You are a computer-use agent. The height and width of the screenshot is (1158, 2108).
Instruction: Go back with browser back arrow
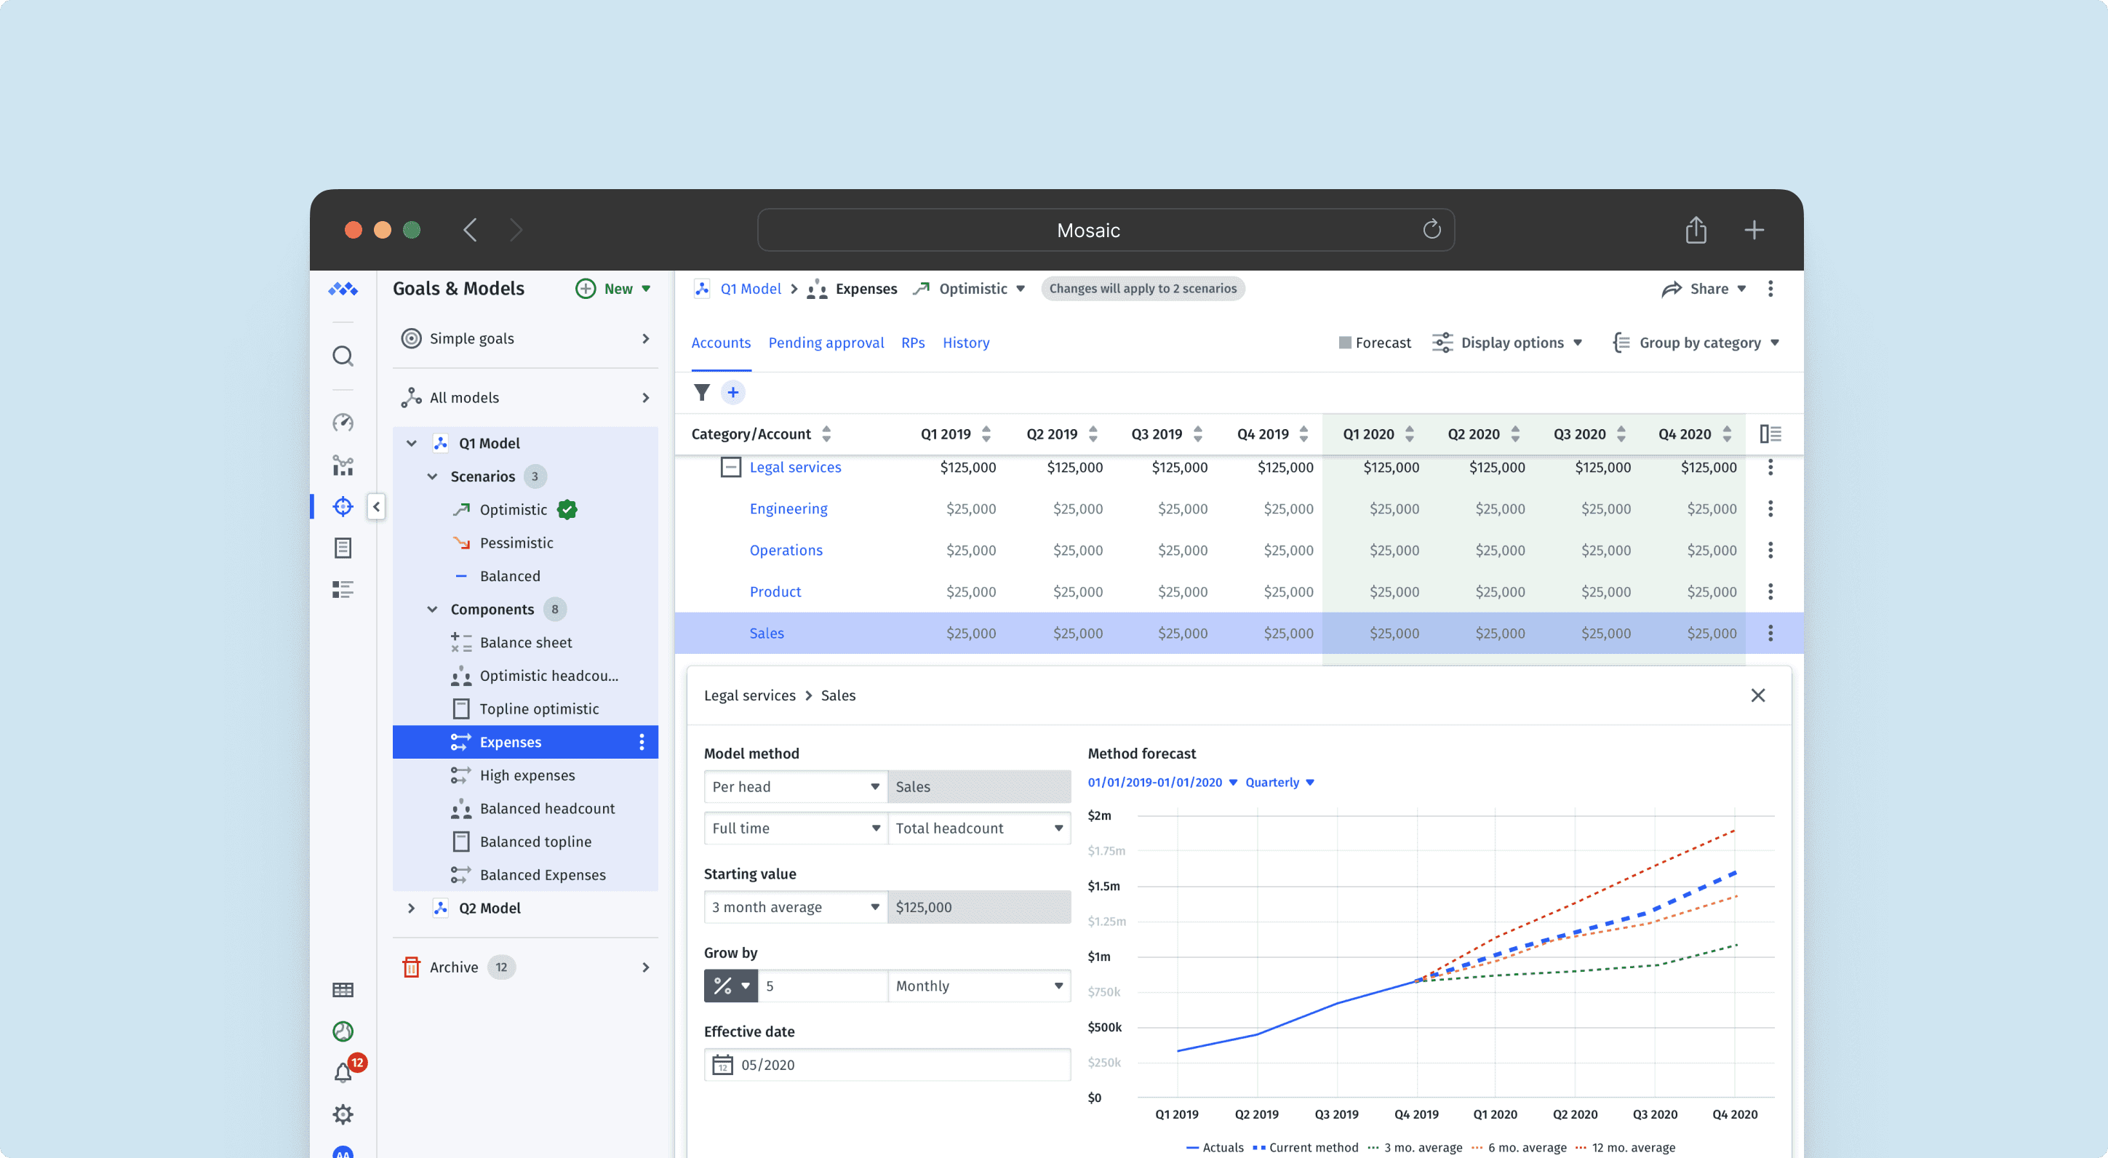[470, 230]
